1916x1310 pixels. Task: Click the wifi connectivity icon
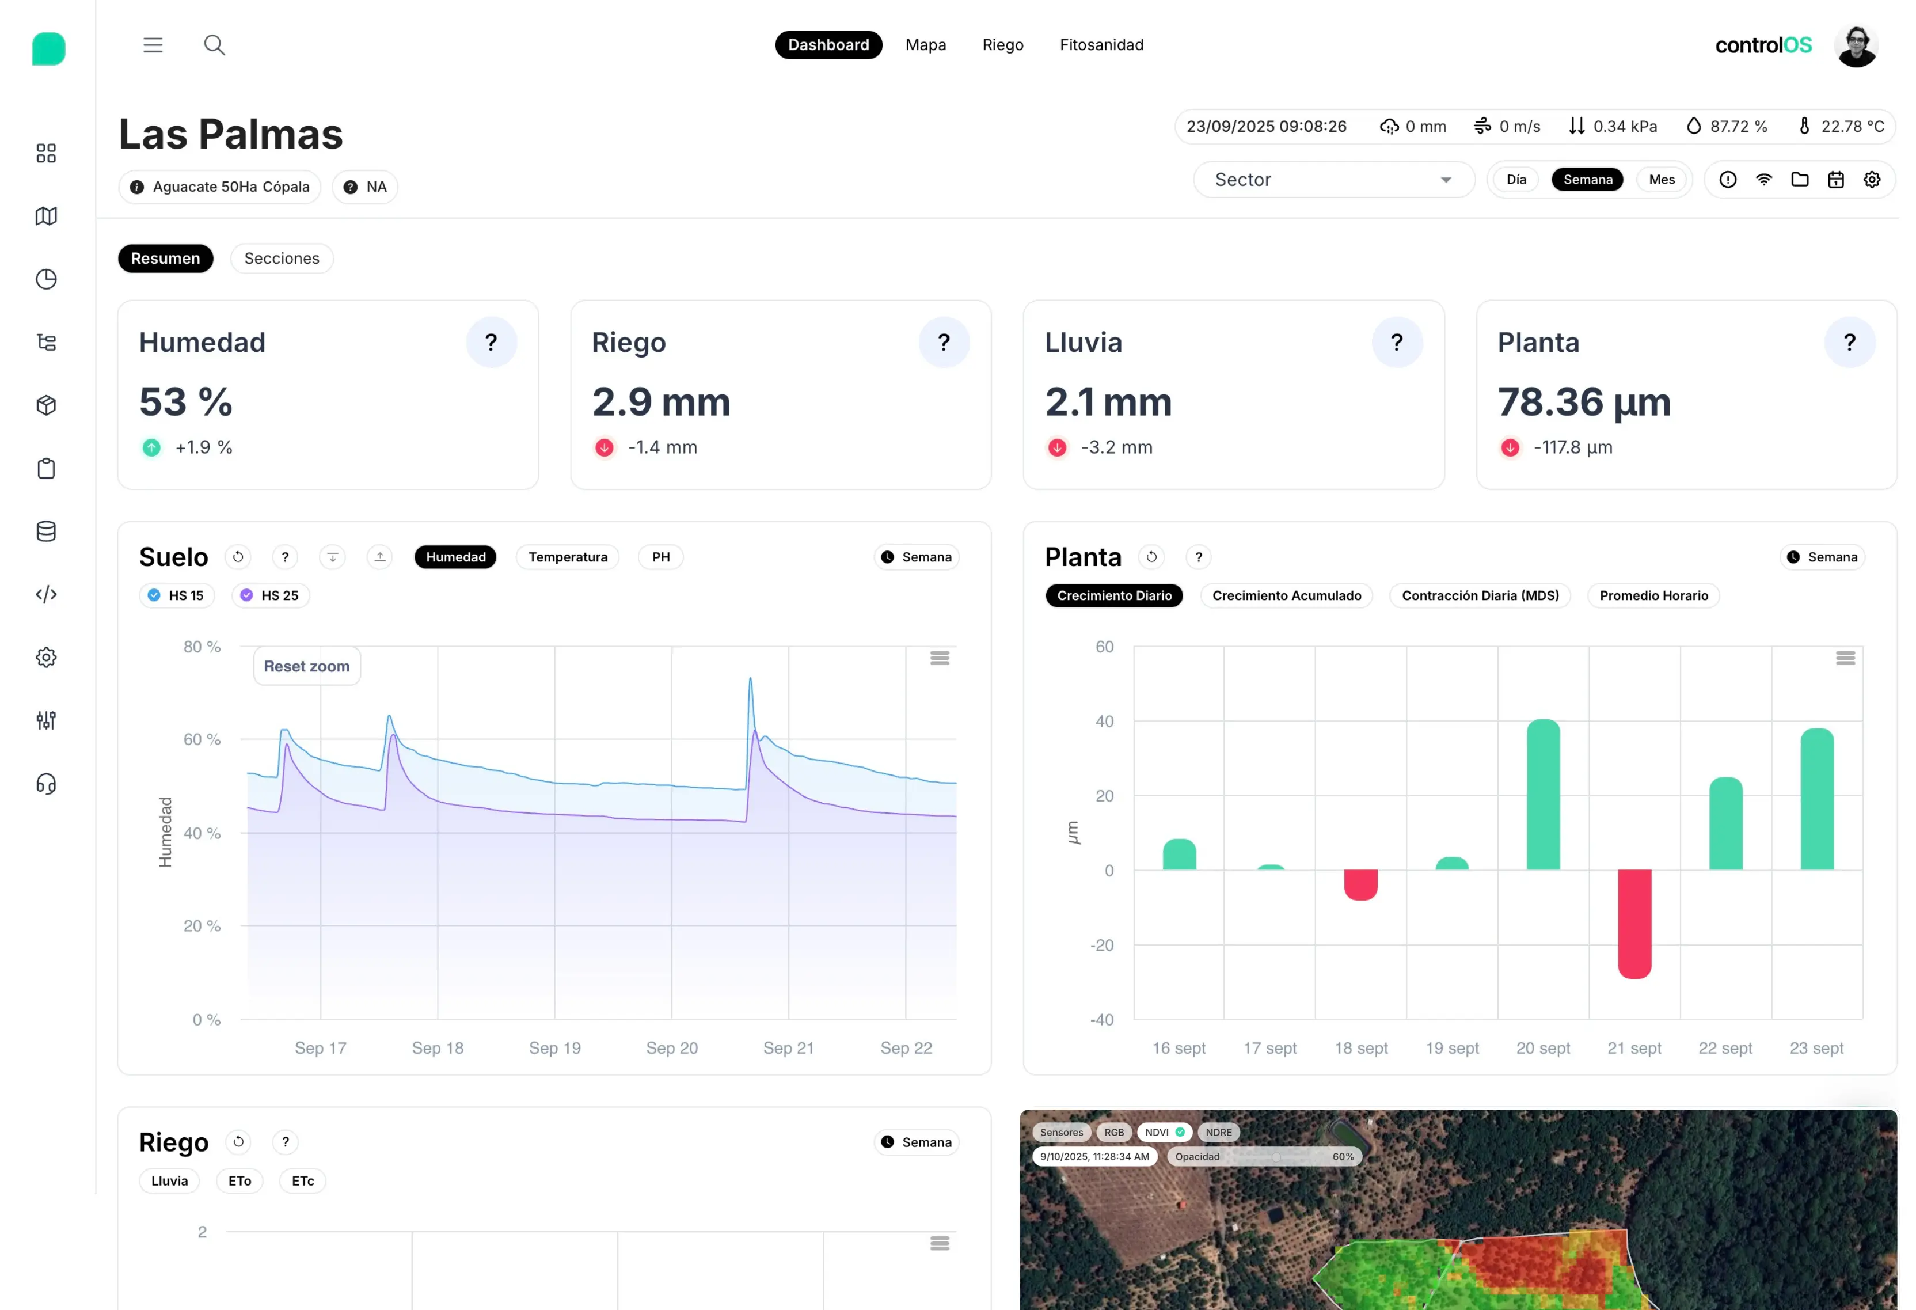coord(1763,180)
